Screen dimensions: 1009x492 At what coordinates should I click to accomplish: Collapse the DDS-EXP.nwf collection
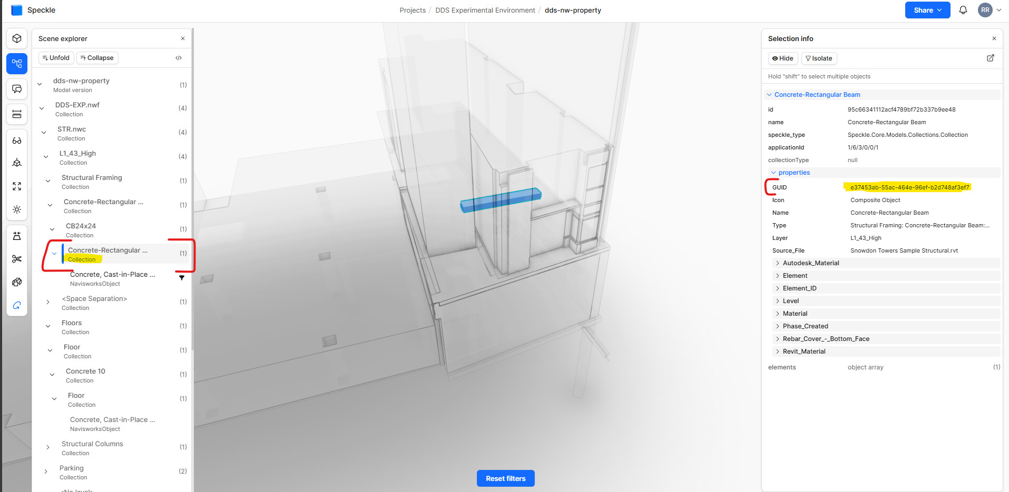(x=42, y=108)
